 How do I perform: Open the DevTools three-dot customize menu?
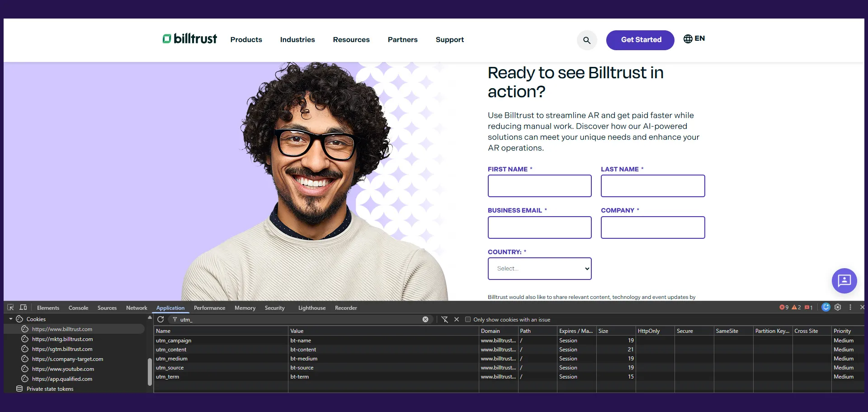coord(850,307)
